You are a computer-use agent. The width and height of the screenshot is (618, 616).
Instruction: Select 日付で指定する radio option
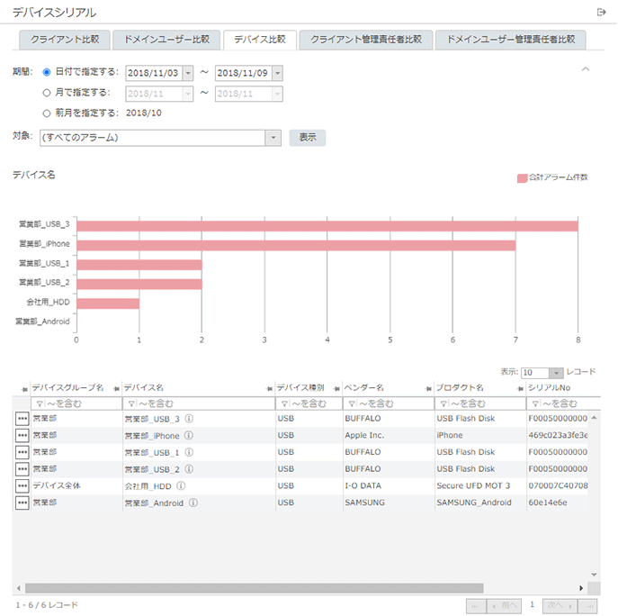click(47, 72)
